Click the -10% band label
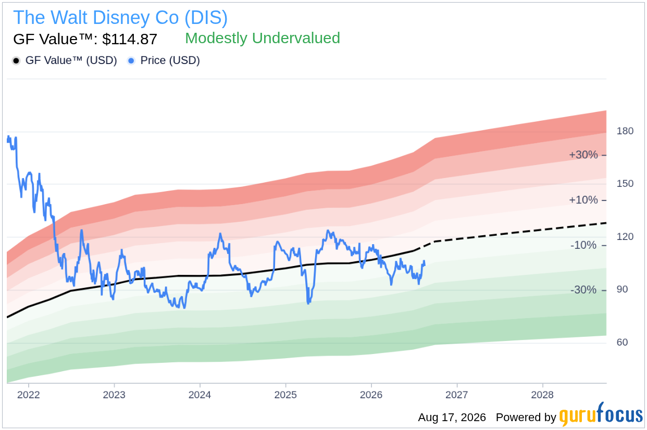 coord(583,245)
